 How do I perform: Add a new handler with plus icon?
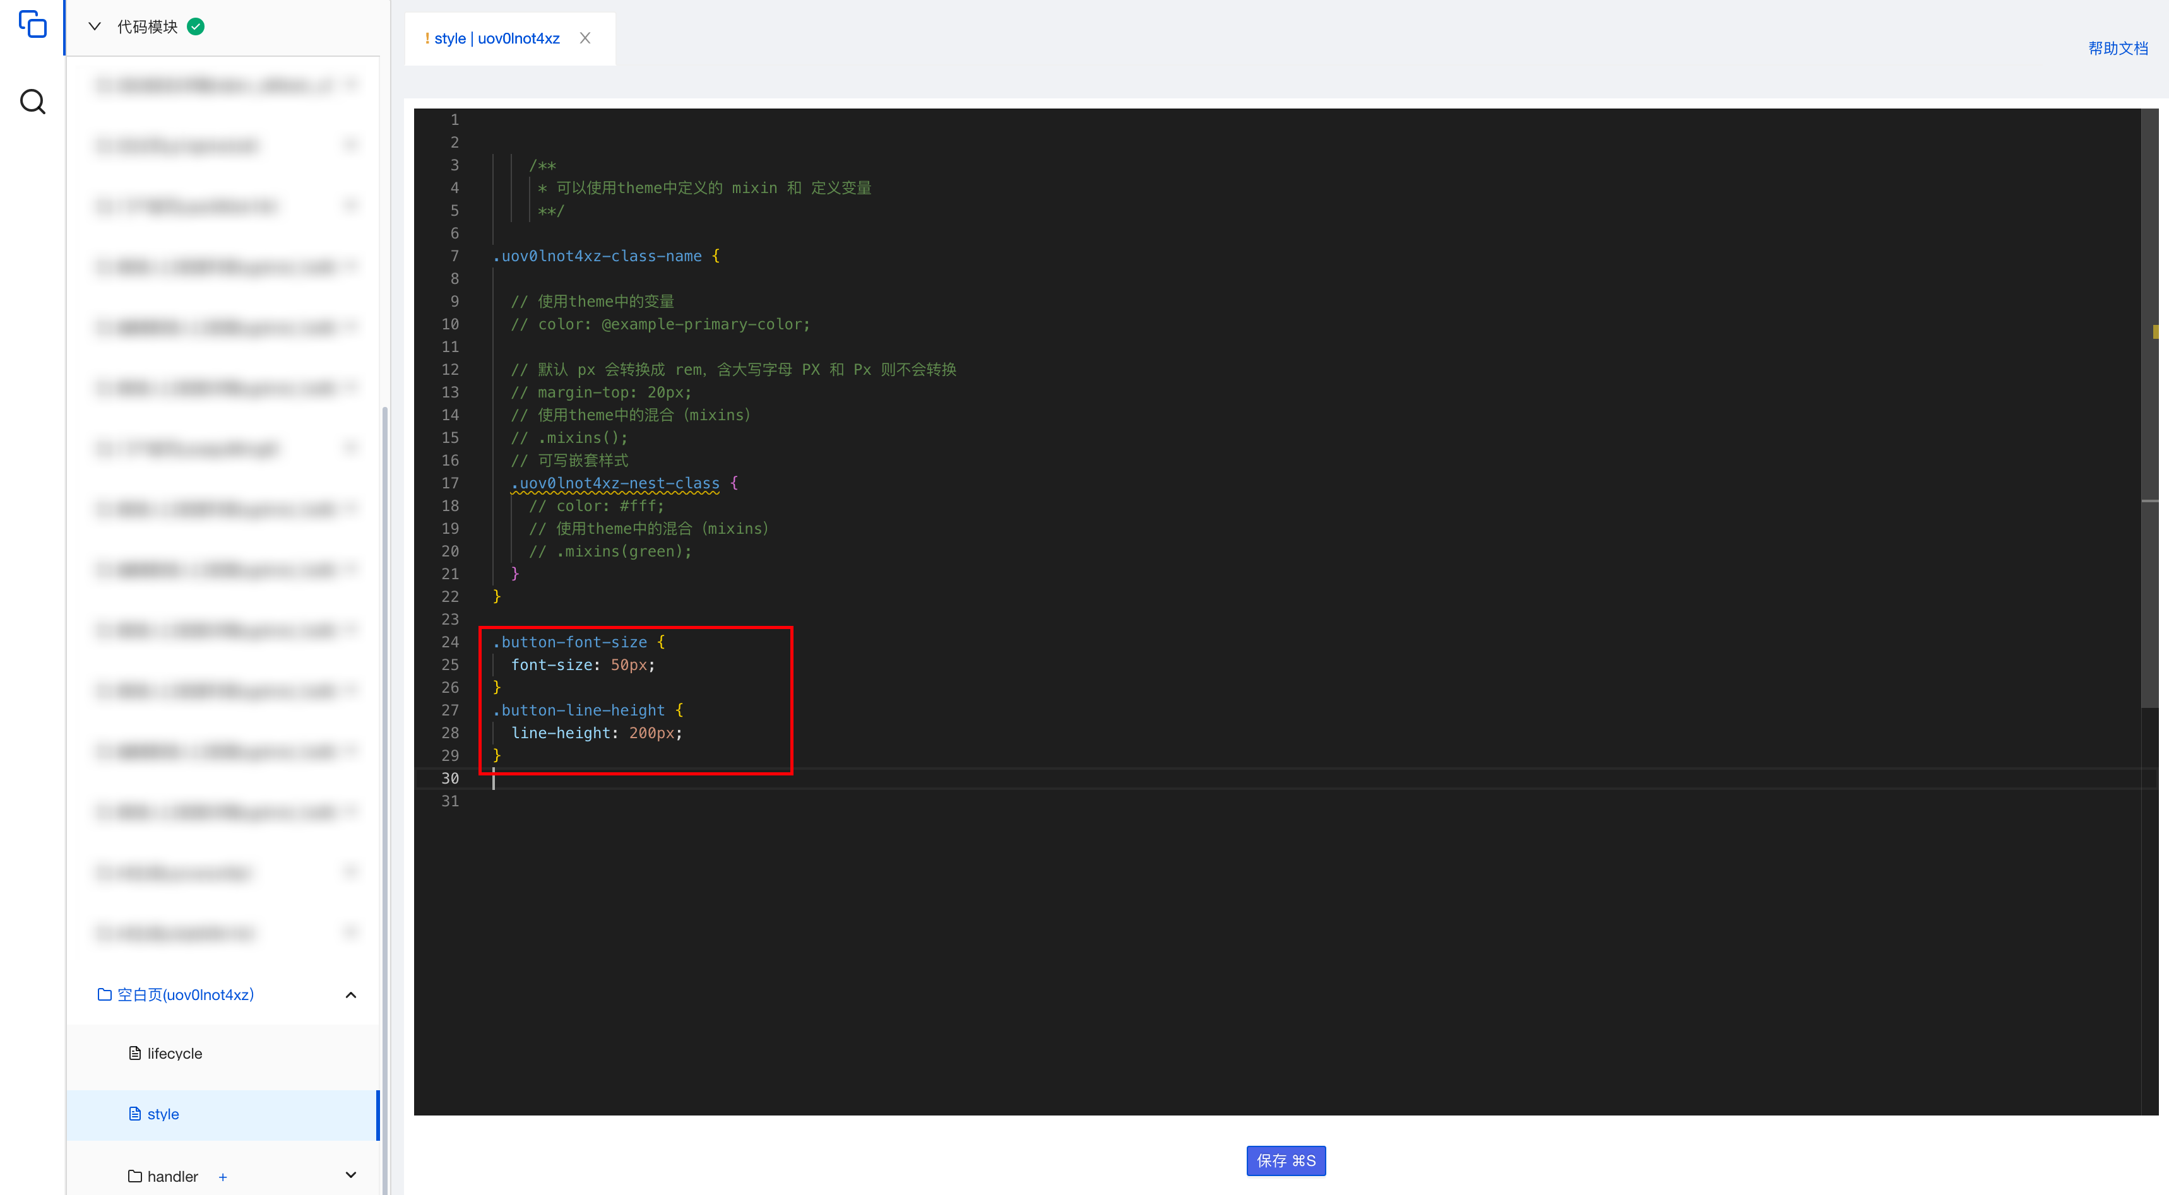[223, 1177]
